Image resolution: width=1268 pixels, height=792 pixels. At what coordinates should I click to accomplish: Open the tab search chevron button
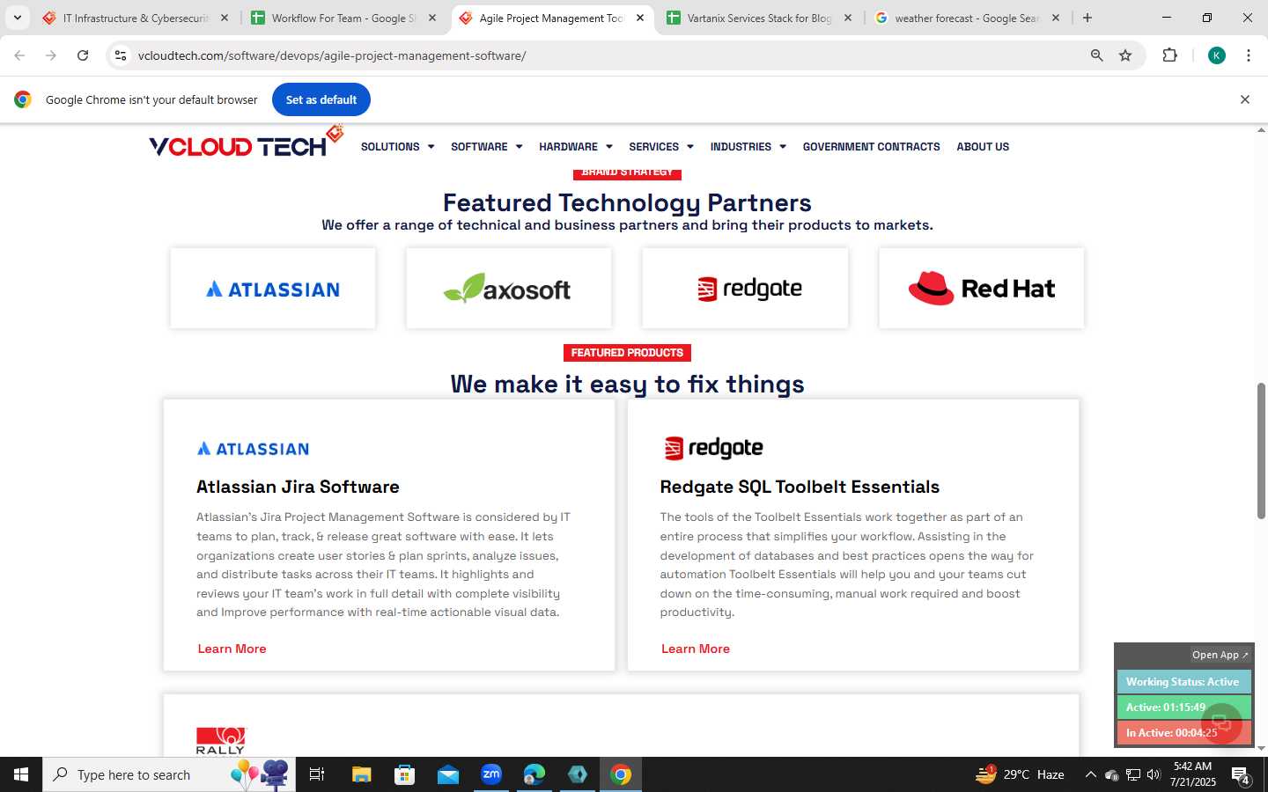pos(17,18)
